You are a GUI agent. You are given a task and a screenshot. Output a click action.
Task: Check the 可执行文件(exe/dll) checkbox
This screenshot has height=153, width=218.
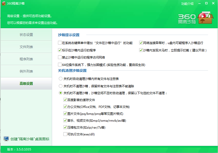(65, 134)
